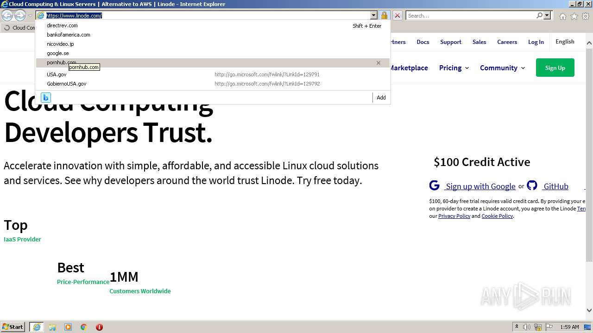
Task: Open Marketplace in site navigation
Action: [x=408, y=68]
